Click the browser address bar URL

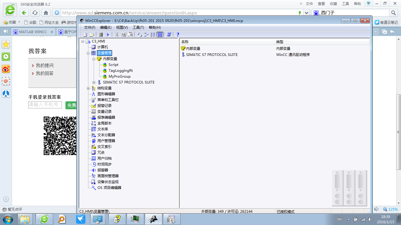[x=129, y=13]
